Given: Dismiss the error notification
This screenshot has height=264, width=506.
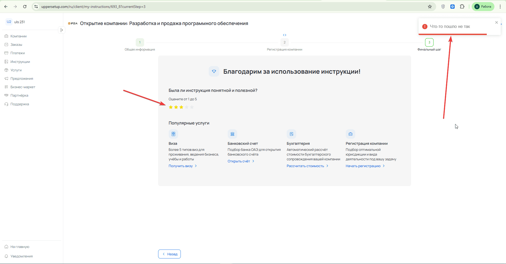Looking at the screenshot, I should [497, 23].
